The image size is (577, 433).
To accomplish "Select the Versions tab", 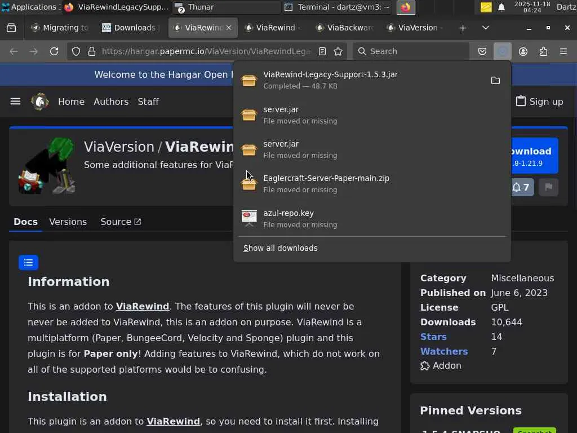I will (68, 222).
